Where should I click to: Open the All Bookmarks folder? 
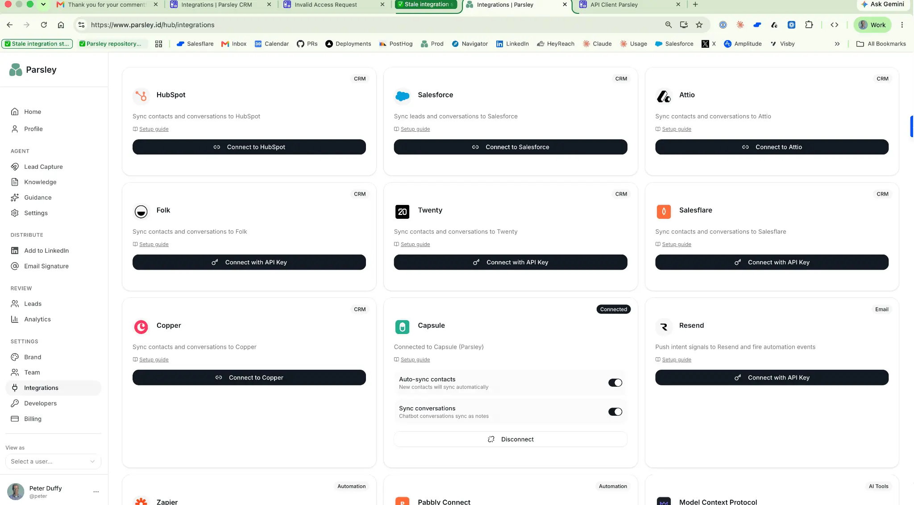(881, 44)
